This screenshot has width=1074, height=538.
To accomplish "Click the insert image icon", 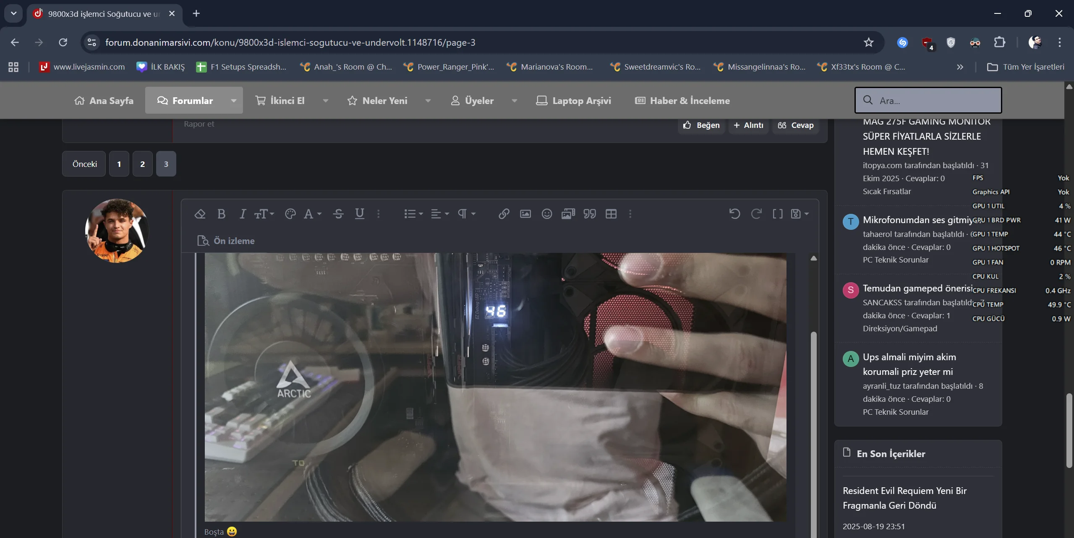I will coord(525,214).
